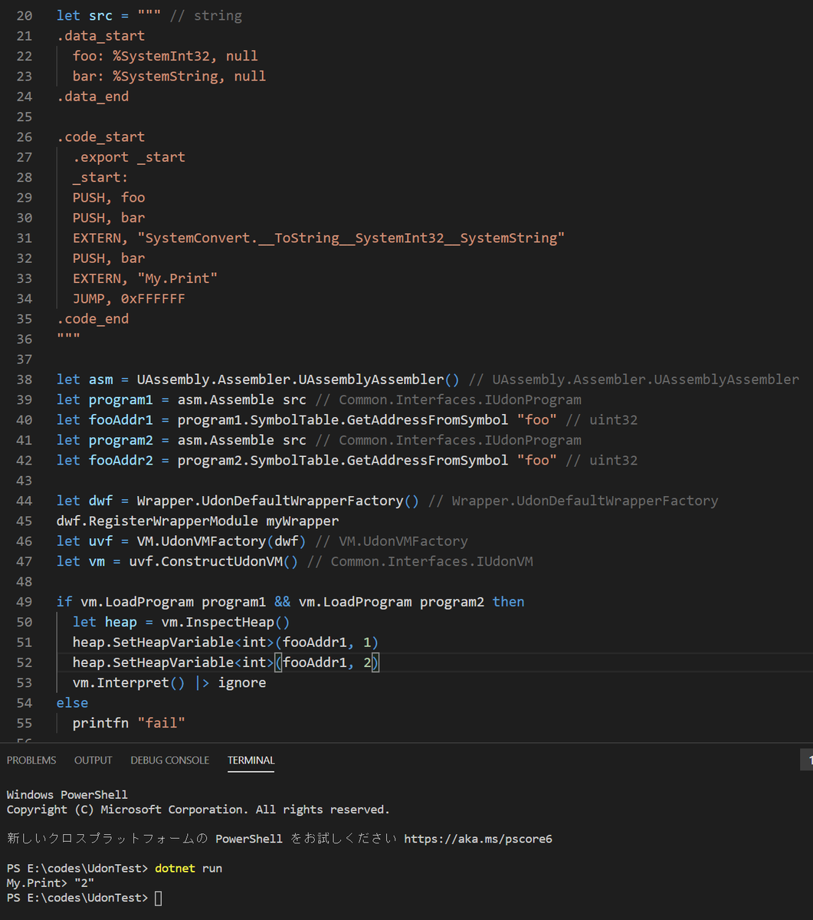Click the SetHeapVariable call with value 1
The image size is (813, 920).
point(226,642)
